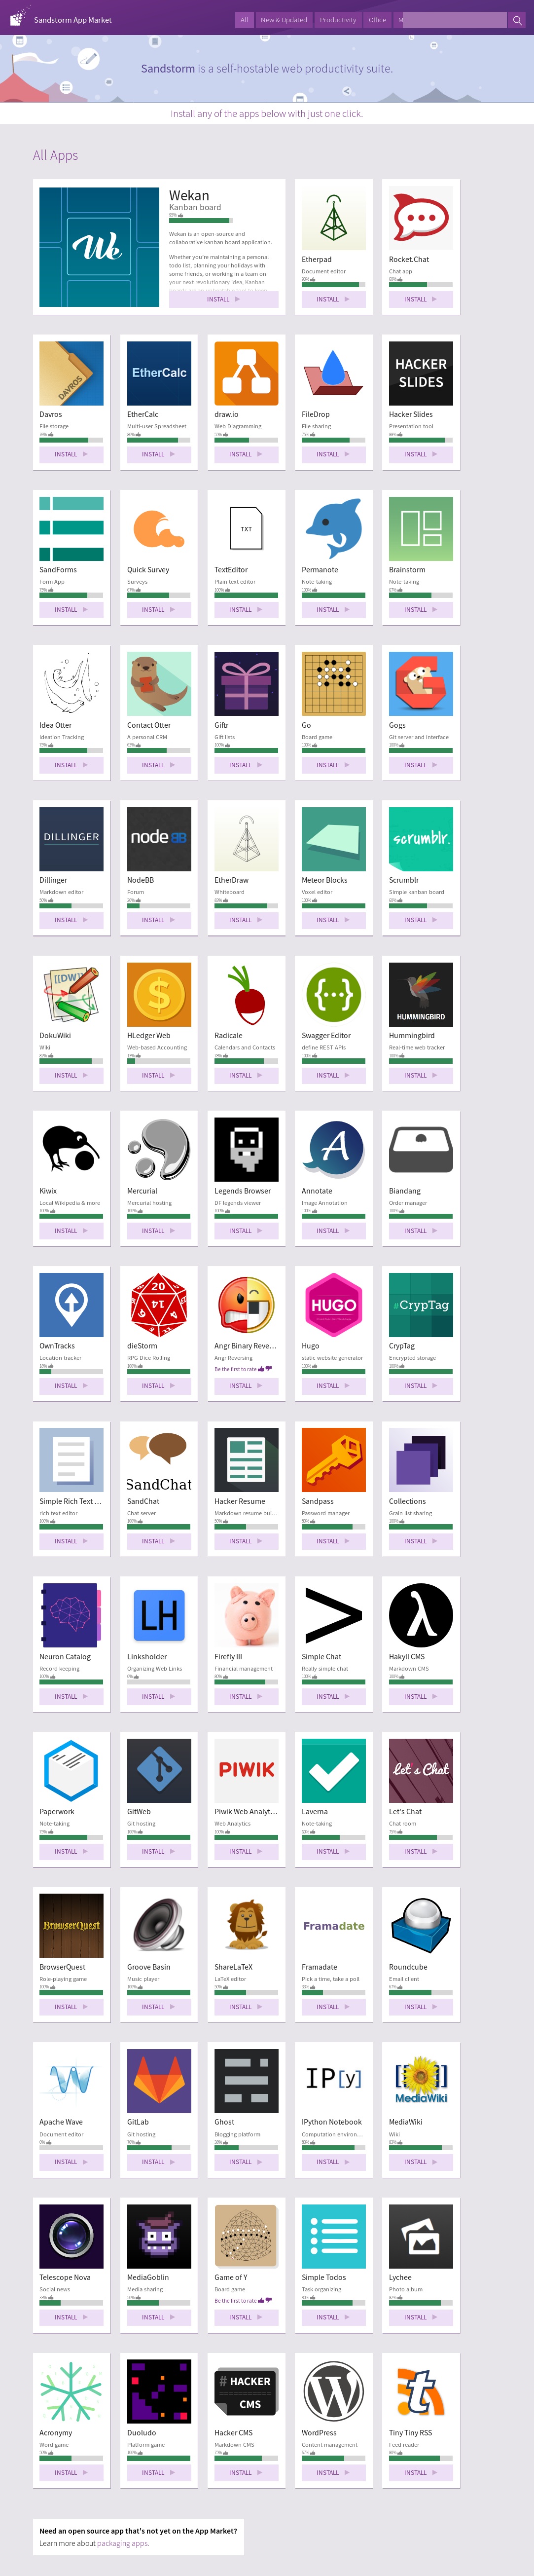Select the Permanote dolphin icon

333,529
